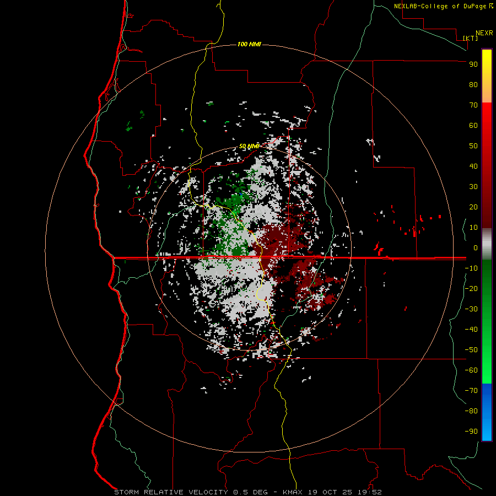Image resolution: width=496 pixels, height=496 pixels.
Task: Click the 70 value on the velocity scale
Action: (473, 105)
